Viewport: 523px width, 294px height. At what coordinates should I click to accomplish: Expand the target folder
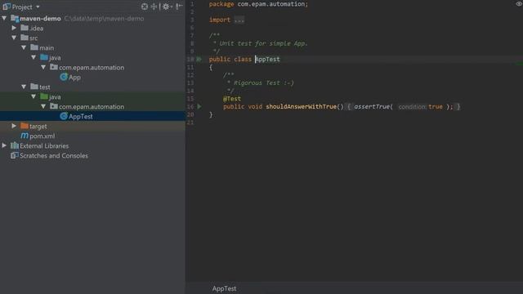click(14, 126)
